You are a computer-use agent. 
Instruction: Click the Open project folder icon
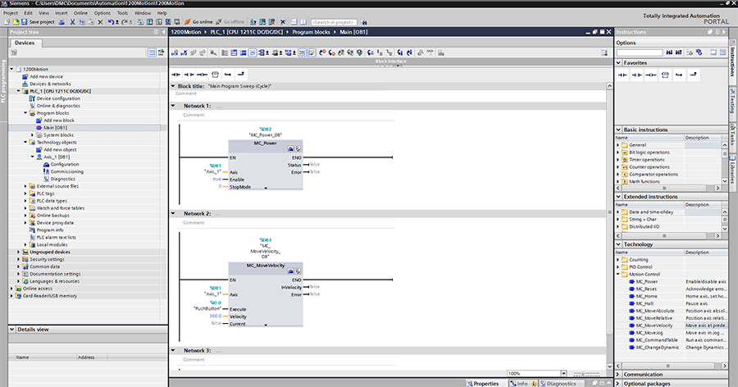(16, 21)
